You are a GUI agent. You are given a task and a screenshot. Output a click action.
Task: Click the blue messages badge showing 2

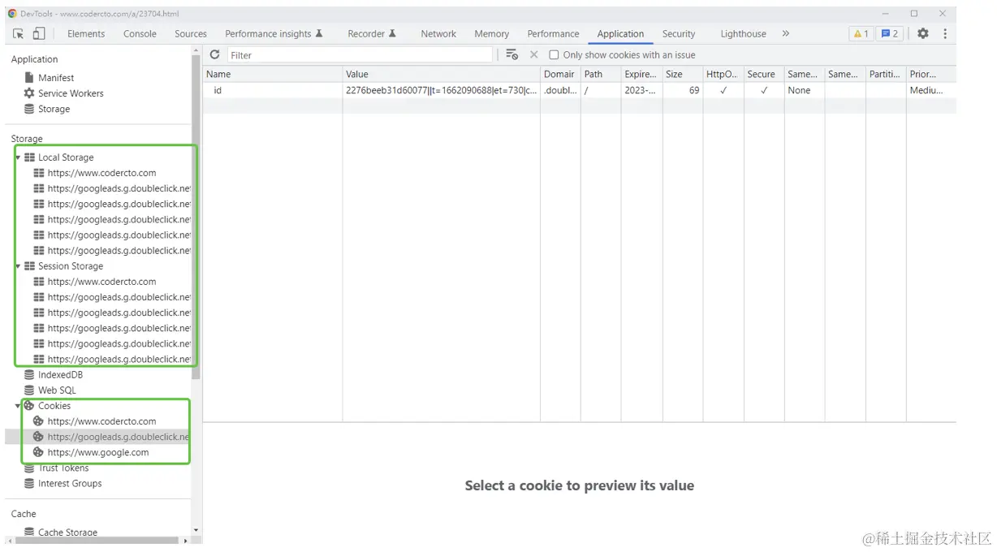(890, 33)
